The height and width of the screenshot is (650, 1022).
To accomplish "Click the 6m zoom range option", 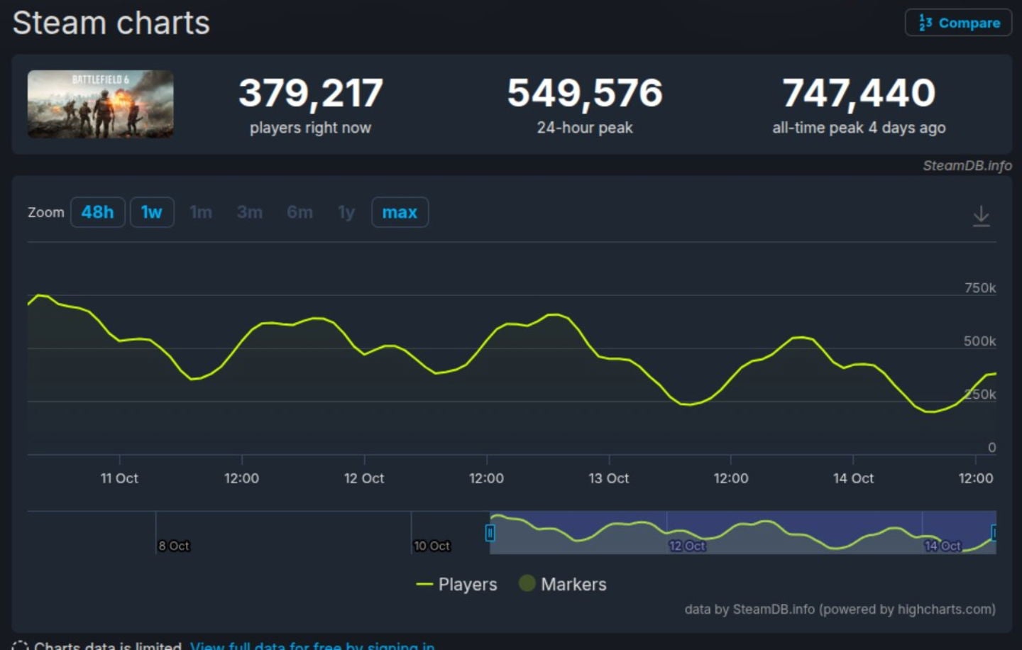I will coord(300,211).
